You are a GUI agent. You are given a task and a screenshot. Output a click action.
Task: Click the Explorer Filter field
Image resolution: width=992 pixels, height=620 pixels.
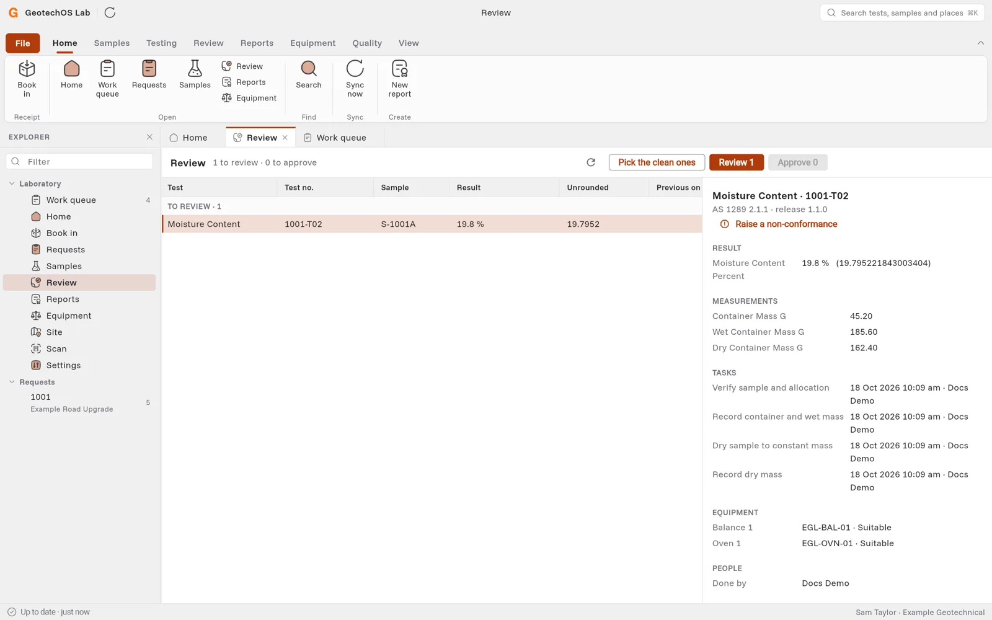(x=79, y=162)
